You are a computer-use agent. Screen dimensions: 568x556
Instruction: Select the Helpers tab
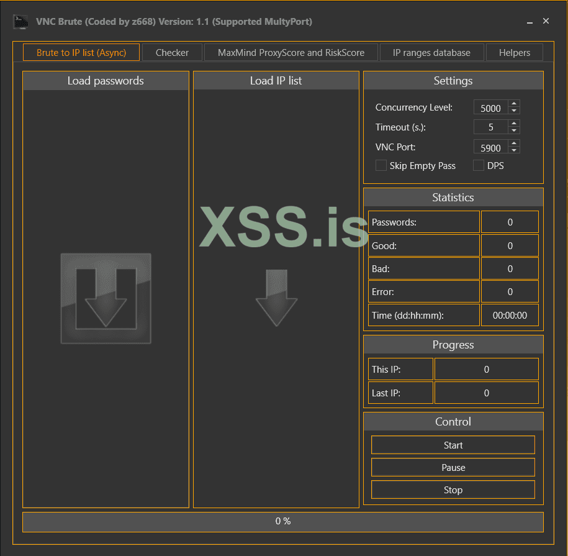click(x=515, y=53)
